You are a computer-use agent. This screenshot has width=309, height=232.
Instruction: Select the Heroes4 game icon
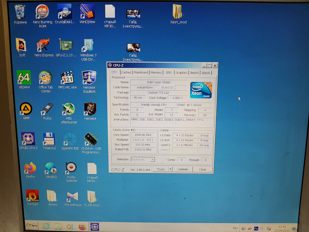click(x=90, y=111)
